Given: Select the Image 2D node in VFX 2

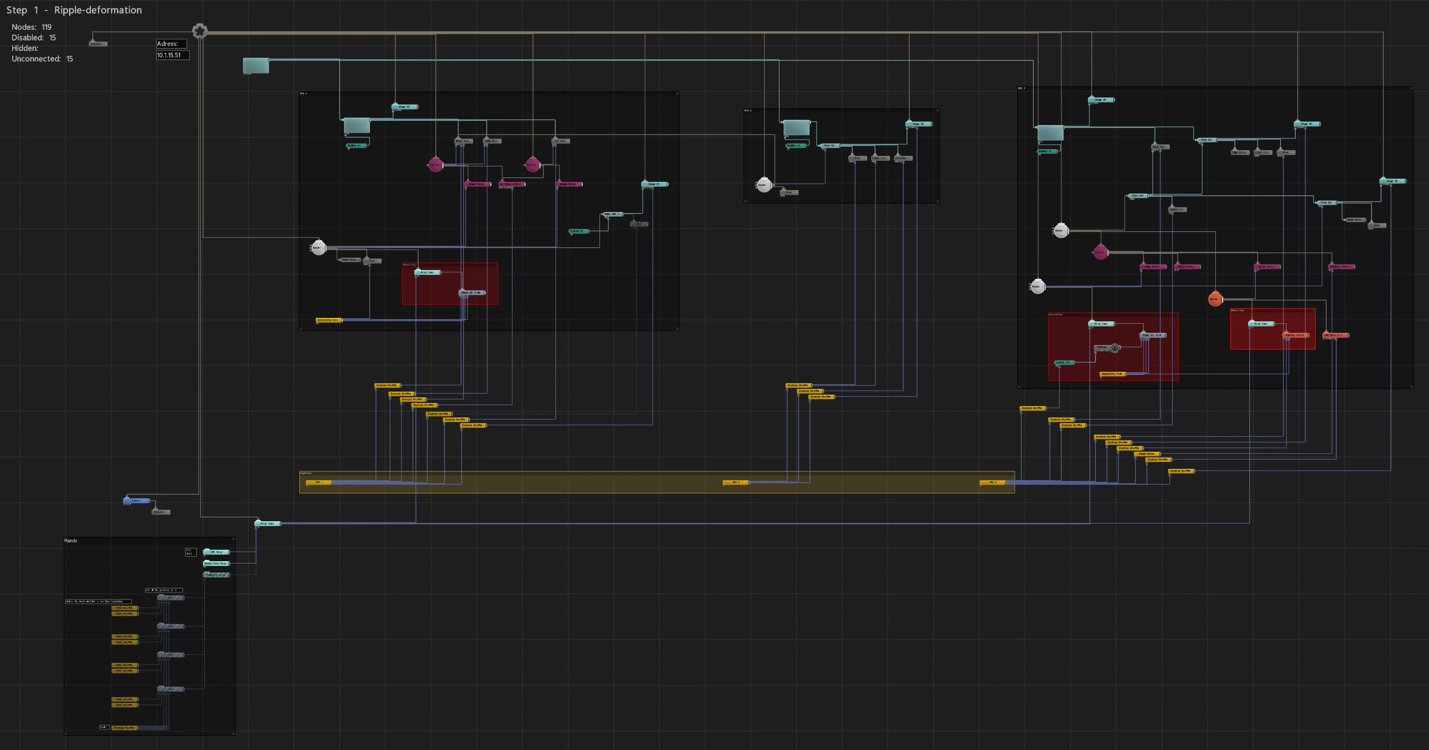Looking at the screenshot, I should point(919,124).
